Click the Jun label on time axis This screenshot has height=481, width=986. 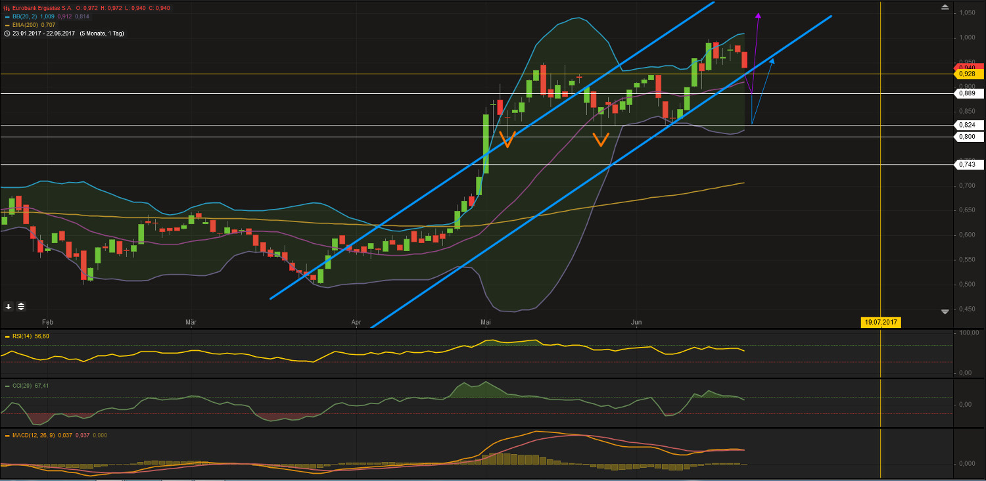tap(635, 323)
